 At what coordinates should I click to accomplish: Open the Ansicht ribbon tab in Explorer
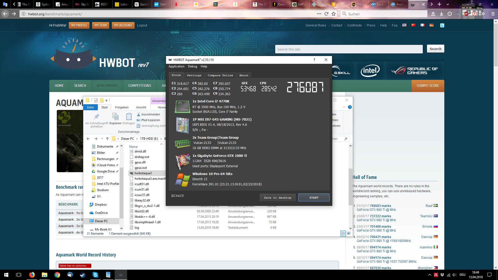(141, 107)
